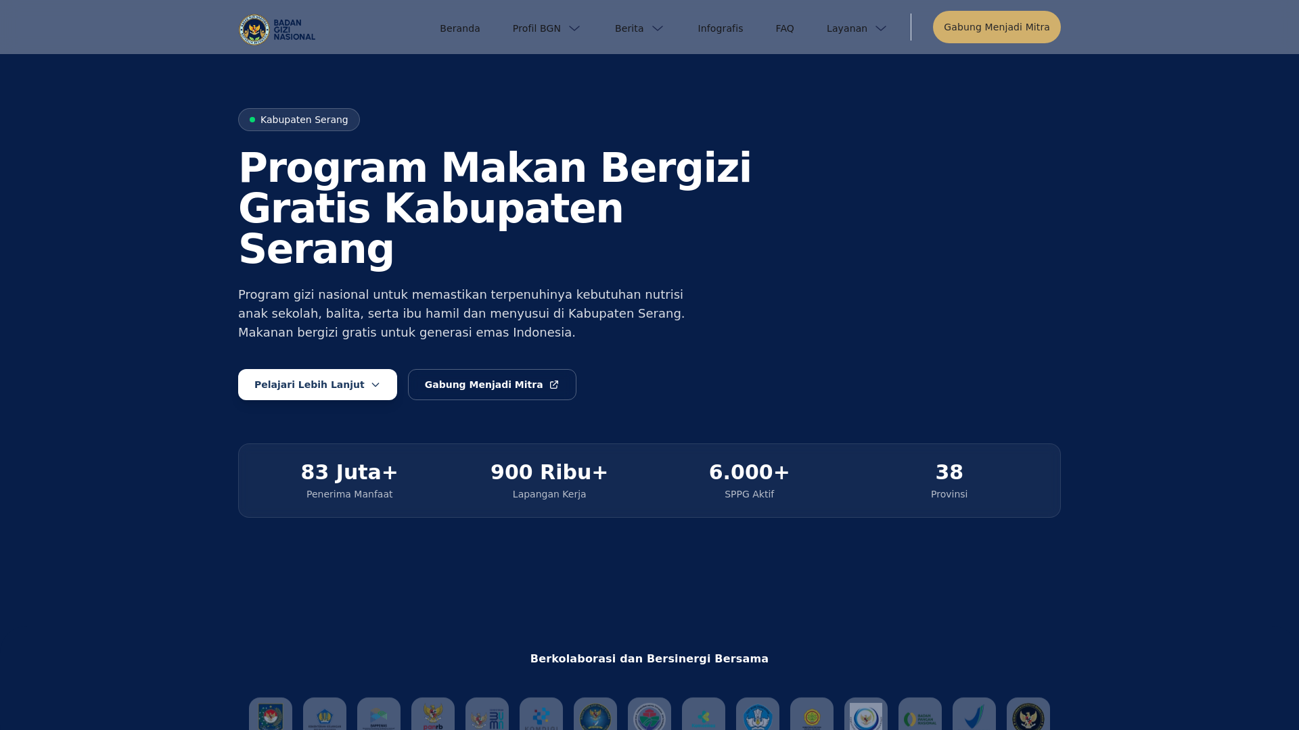
Task: Click the Berkolaborasi dan Bersinergi Bersama heading
Action: coord(649,658)
